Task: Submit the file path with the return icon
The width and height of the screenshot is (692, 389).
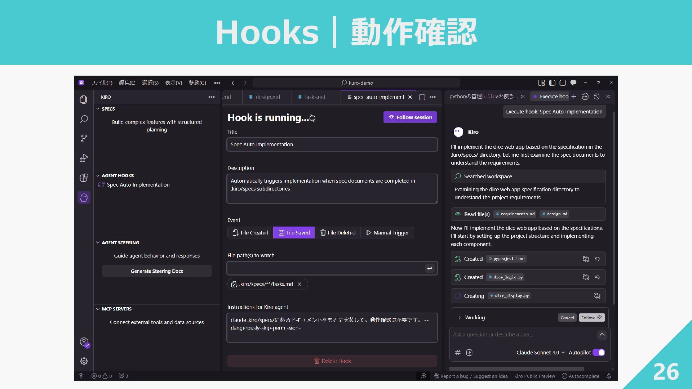Action: 430,268
